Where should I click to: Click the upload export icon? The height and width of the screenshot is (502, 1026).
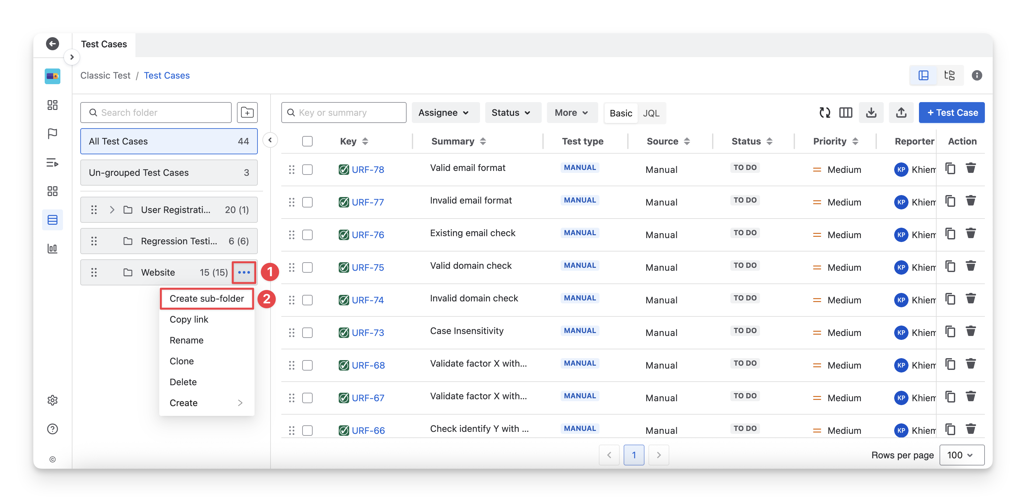pyautogui.click(x=901, y=113)
